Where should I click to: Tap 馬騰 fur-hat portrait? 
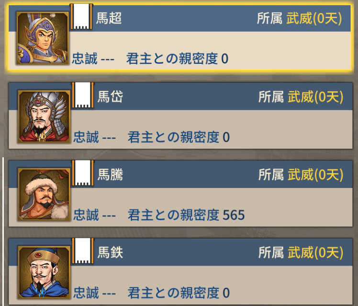[x=44, y=195]
